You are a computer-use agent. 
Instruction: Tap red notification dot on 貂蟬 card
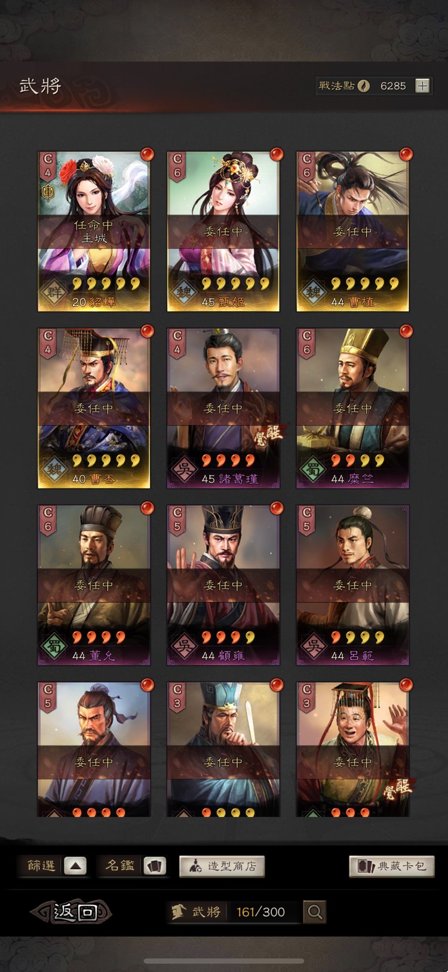click(x=147, y=154)
